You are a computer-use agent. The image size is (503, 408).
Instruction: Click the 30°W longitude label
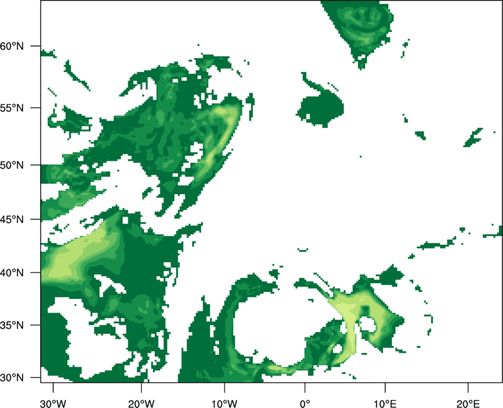click(x=53, y=404)
